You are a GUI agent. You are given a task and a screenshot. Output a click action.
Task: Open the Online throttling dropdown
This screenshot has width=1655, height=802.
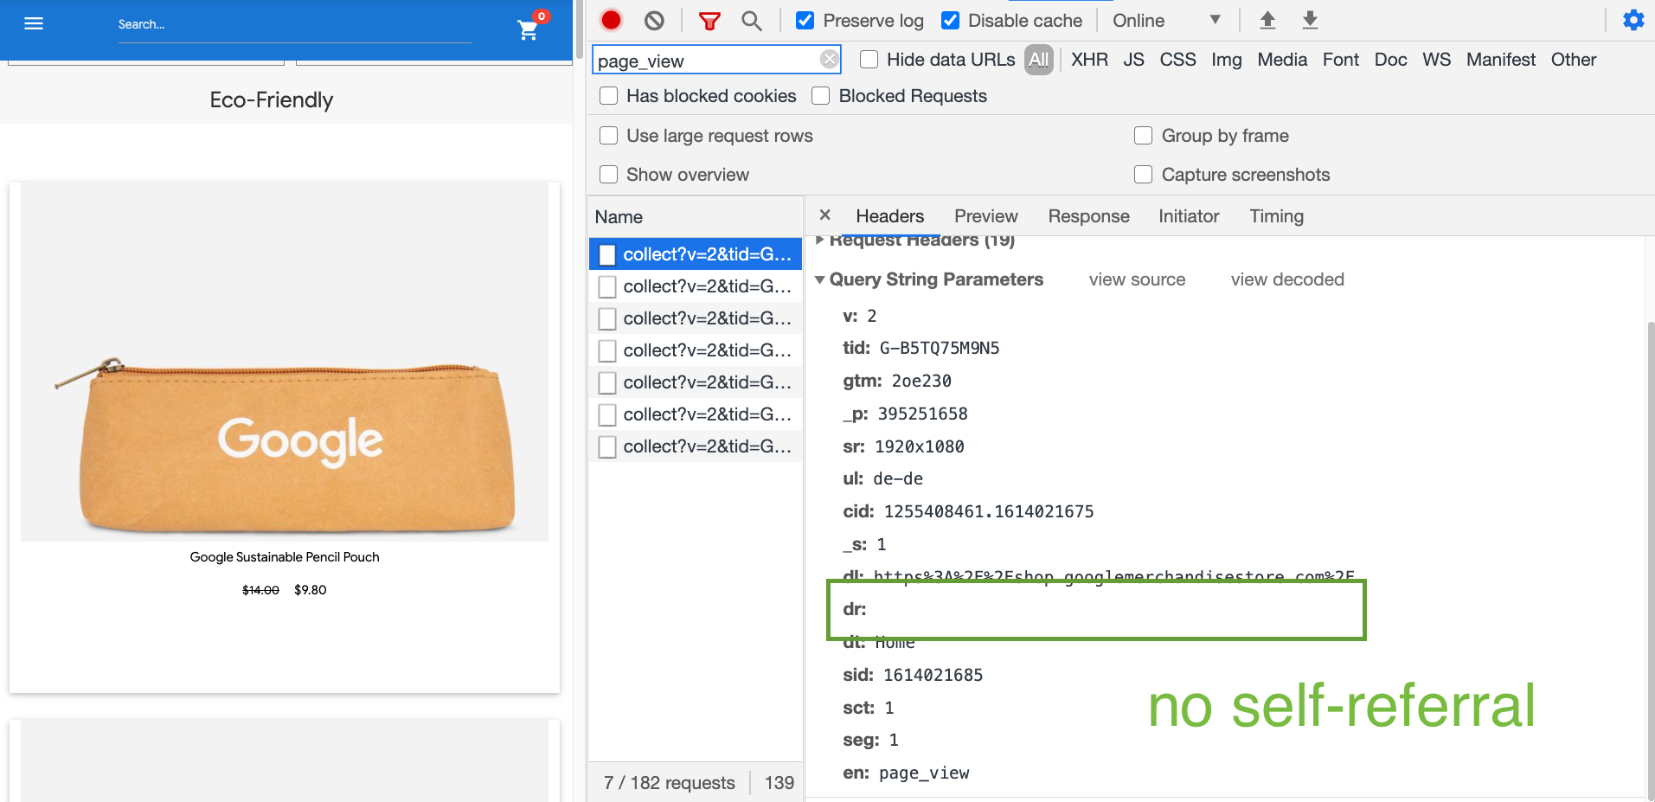(1165, 21)
